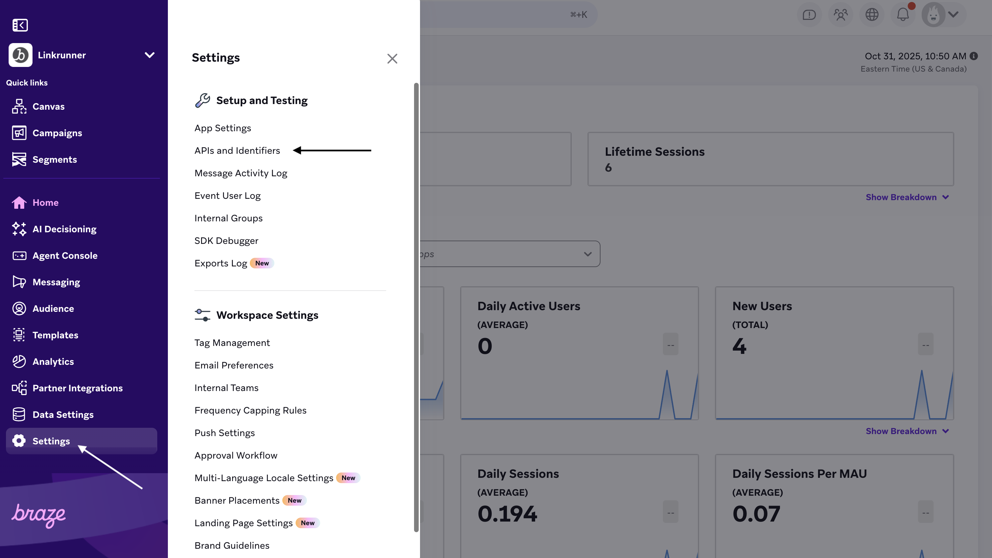Open Canvas from Quick links

(x=48, y=106)
